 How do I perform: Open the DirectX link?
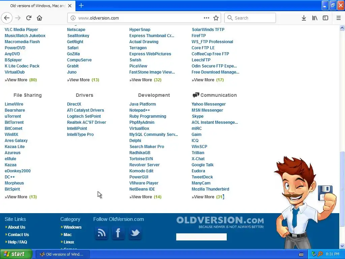point(74,104)
